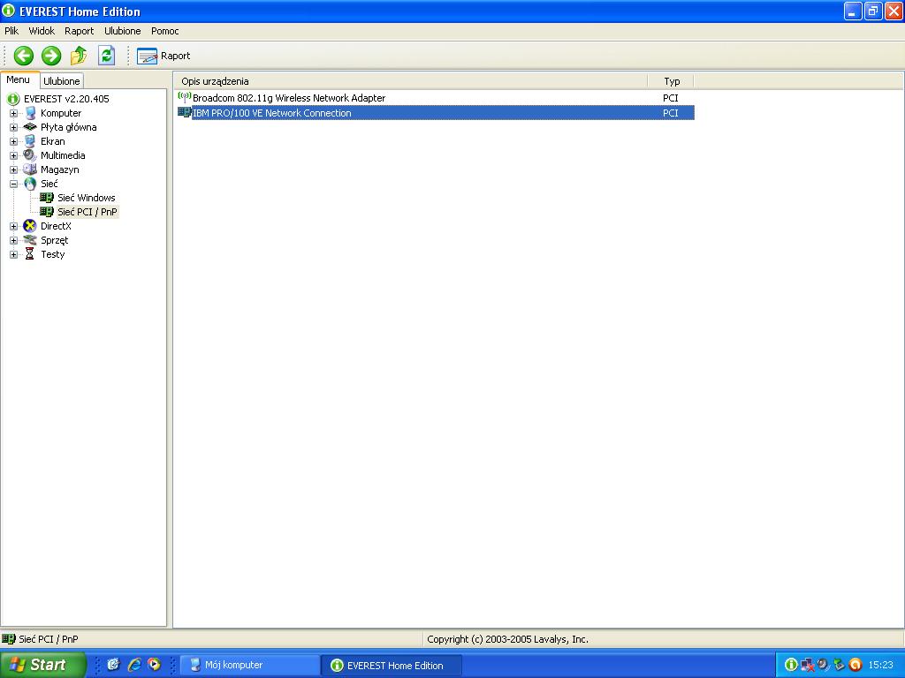Image resolution: width=905 pixels, height=678 pixels.
Task: Select the DirectX label in tree
Action: click(56, 227)
